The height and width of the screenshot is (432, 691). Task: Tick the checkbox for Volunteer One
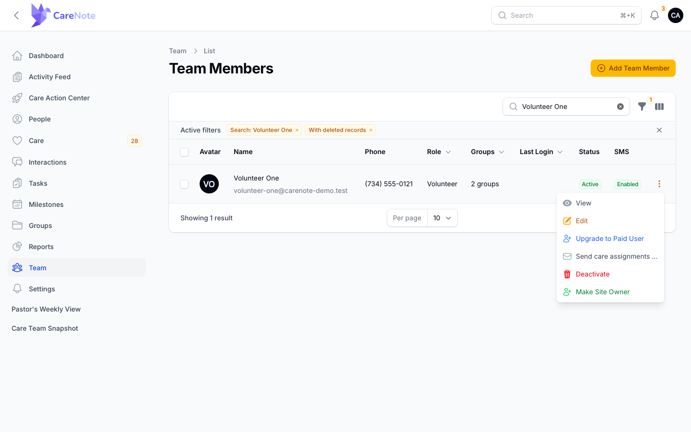click(184, 184)
